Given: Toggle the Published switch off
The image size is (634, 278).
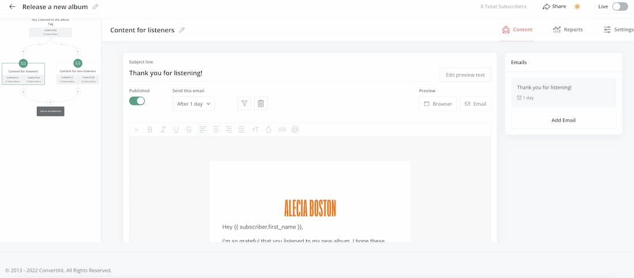Looking at the screenshot, I should (x=137, y=101).
